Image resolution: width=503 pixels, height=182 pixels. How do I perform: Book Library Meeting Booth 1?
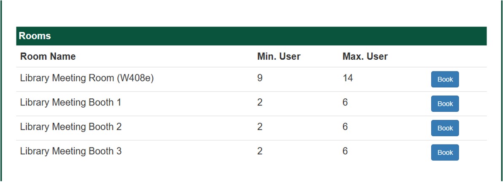[x=445, y=104]
